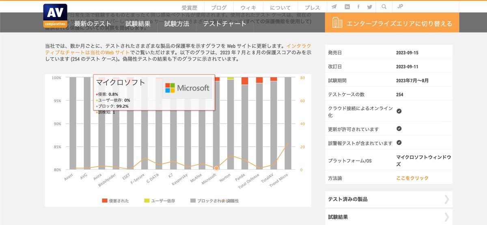Click TotalAV axis label

point(267,178)
